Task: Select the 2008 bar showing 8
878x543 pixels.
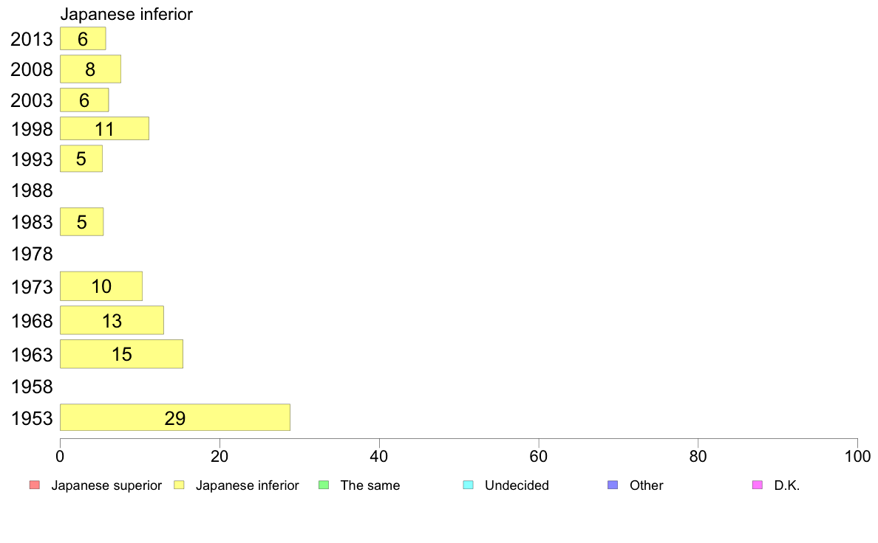Action: point(91,69)
